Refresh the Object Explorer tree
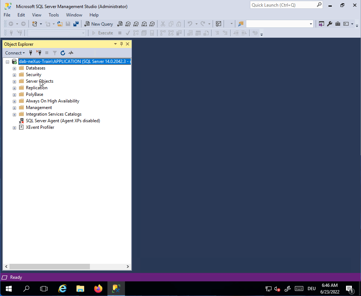The width and height of the screenshot is (361, 296). coord(62,53)
